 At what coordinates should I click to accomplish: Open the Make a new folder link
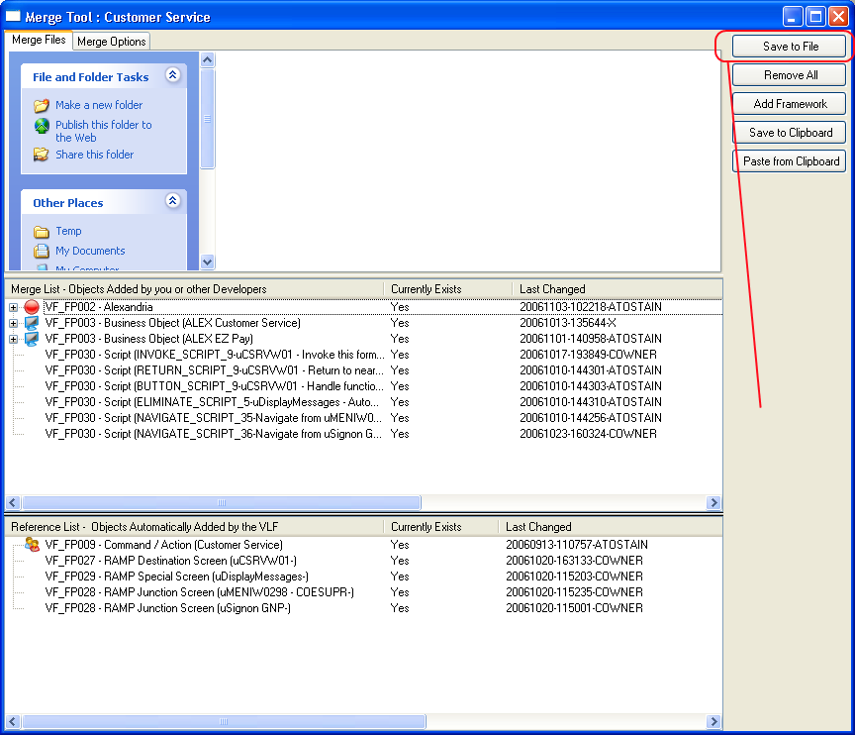click(99, 105)
